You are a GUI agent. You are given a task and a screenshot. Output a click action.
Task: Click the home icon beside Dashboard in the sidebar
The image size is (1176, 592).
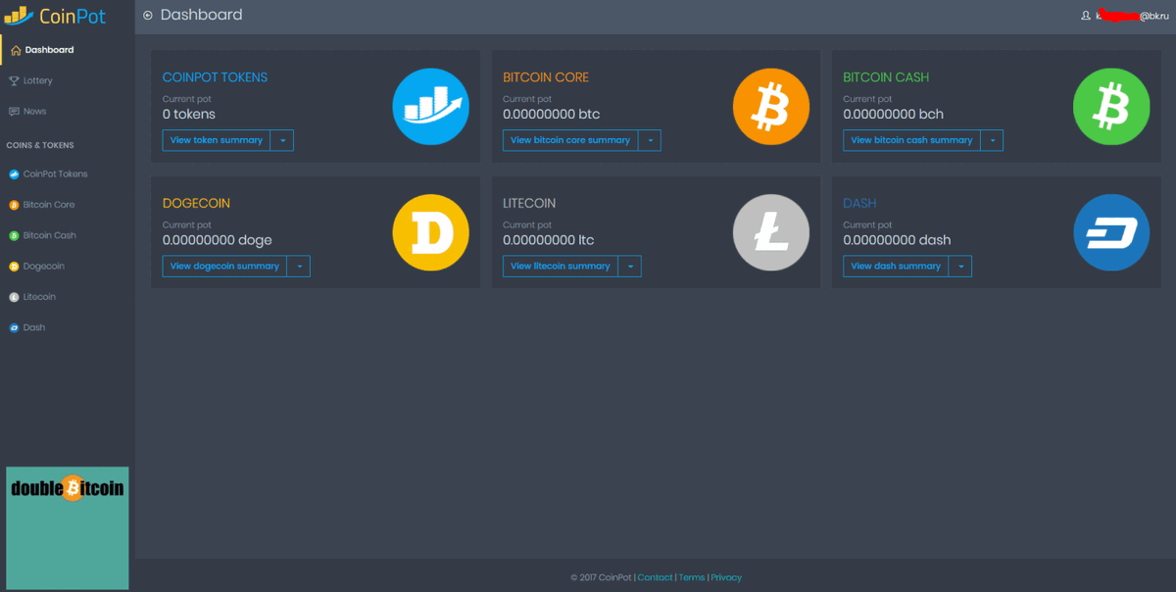[16, 50]
